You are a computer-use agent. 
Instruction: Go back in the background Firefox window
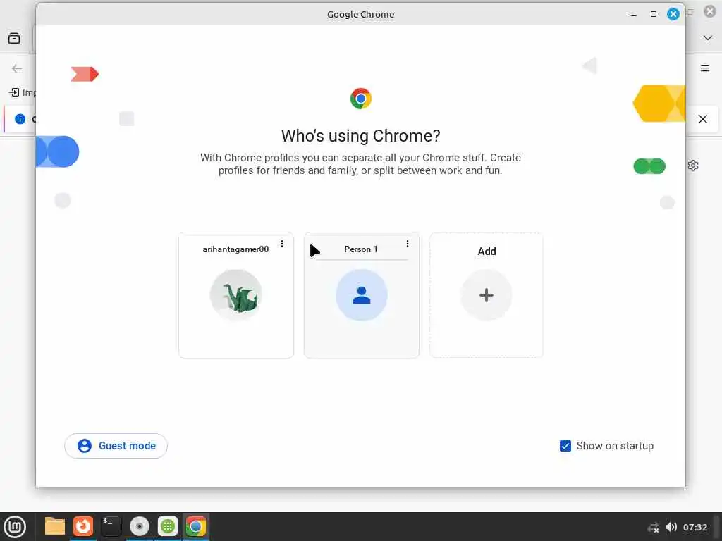[17, 68]
